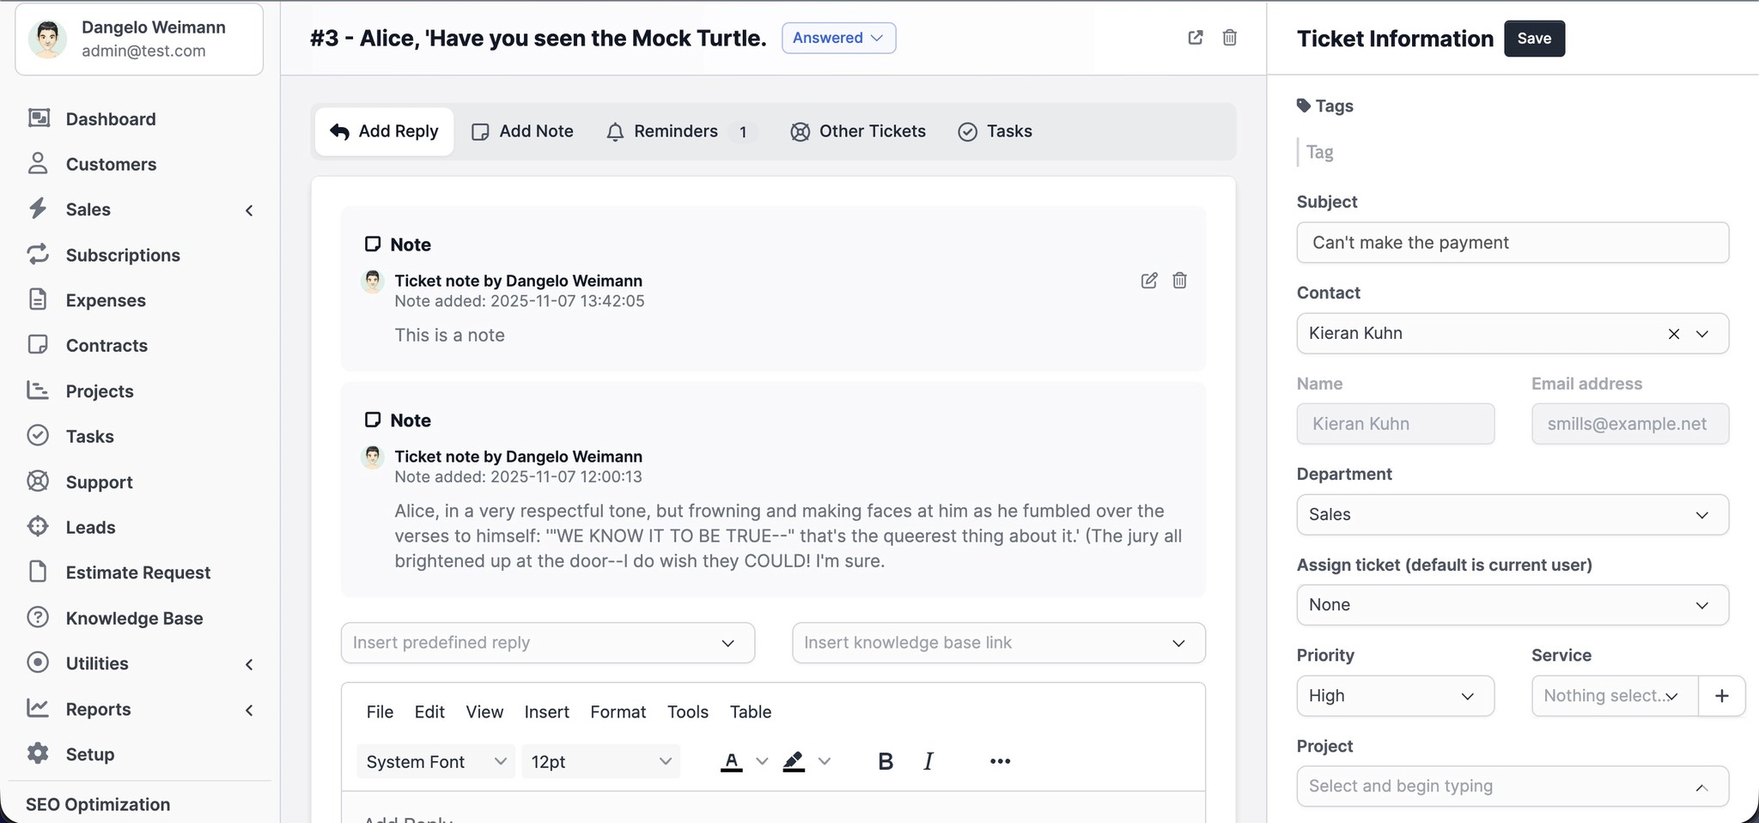The width and height of the screenshot is (1759, 823).
Task: Open the Contact dropdown showing Kieran Kuhn
Action: click(1512, 333)
